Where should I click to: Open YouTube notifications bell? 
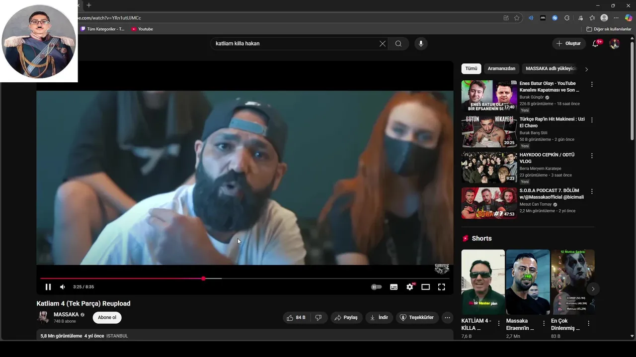pyautogui.click(x=596, y=44)
